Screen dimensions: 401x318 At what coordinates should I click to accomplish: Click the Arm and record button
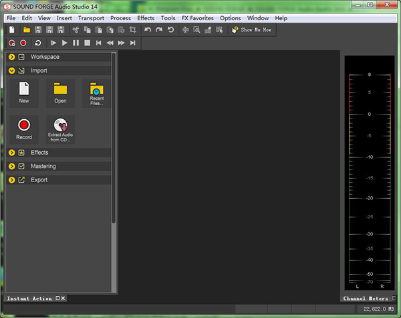pyautogui.click(x=12, y=43)
